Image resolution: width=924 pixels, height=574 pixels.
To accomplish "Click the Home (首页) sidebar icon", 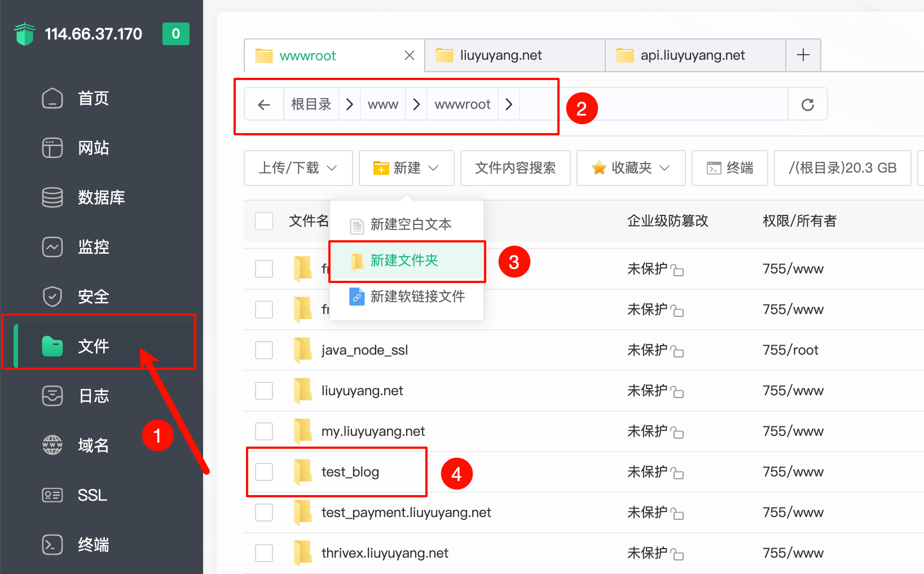I will (x=52, y=98).
